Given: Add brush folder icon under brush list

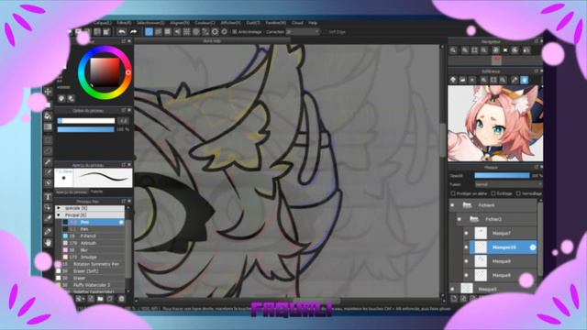Looking at the screenshot, I should coord(100,299).
